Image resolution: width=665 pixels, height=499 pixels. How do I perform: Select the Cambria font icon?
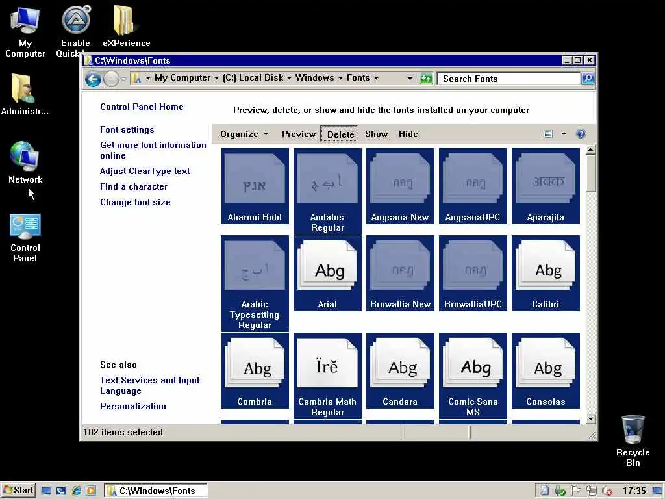[255, 370]
